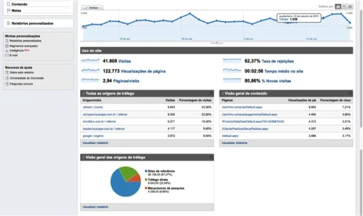Viewport: 363px width, 216px height.
Task: Click the sparkline next to Tempo médio no site
Action: point(232,71)
